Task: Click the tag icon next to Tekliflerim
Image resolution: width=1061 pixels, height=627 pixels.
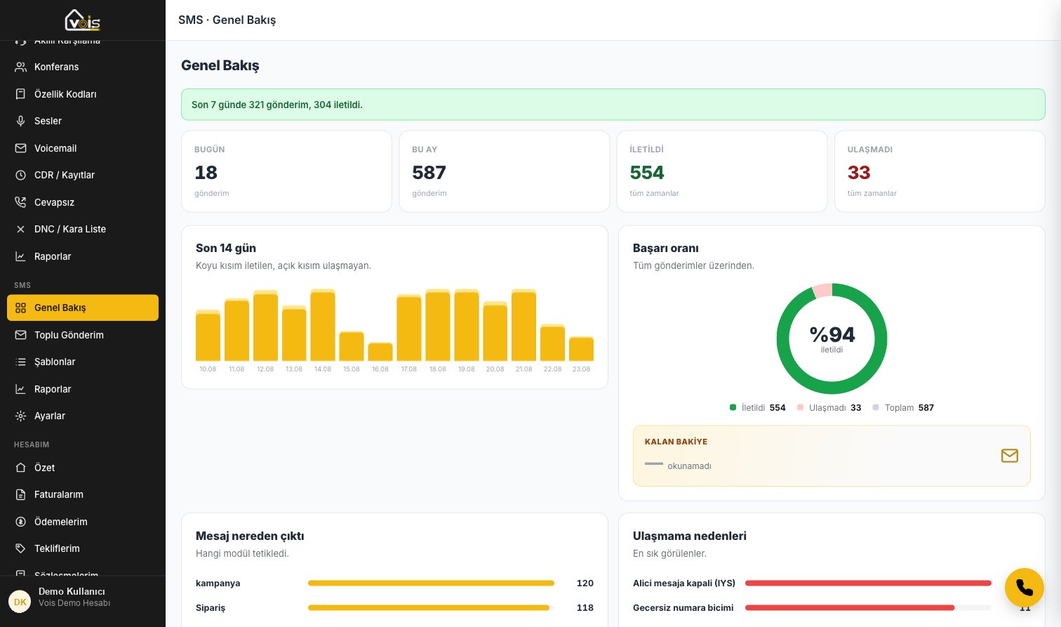Action: [x=20, y=548]
